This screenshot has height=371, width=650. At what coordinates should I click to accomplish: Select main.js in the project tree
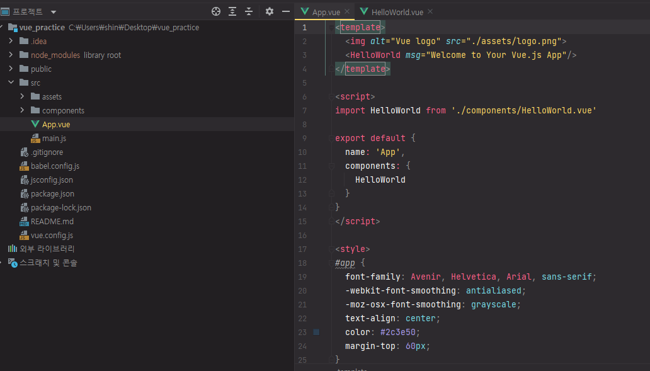pyautogui.click(x=54, y=139)
